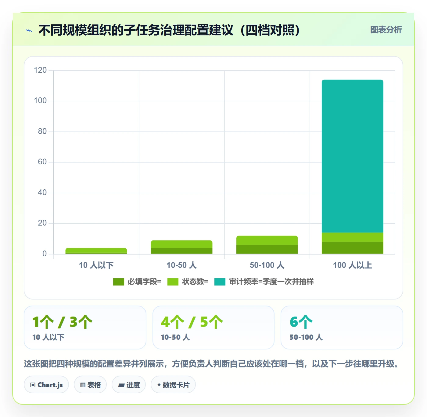
Task: Toggle the 状态数= legend swatch
Action: [x=173, y=282]
